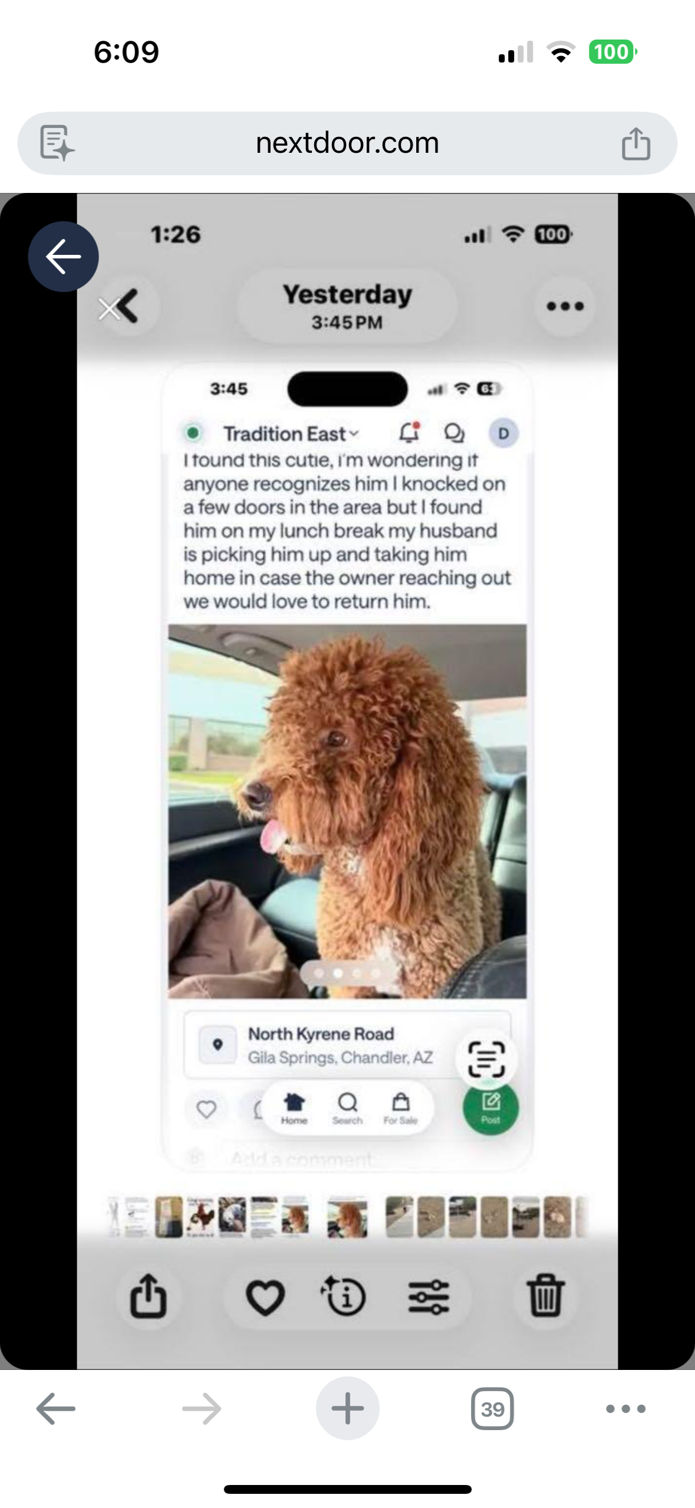Select the For Sale tab
The image size is (695, 1508).
pos(400,1109)
